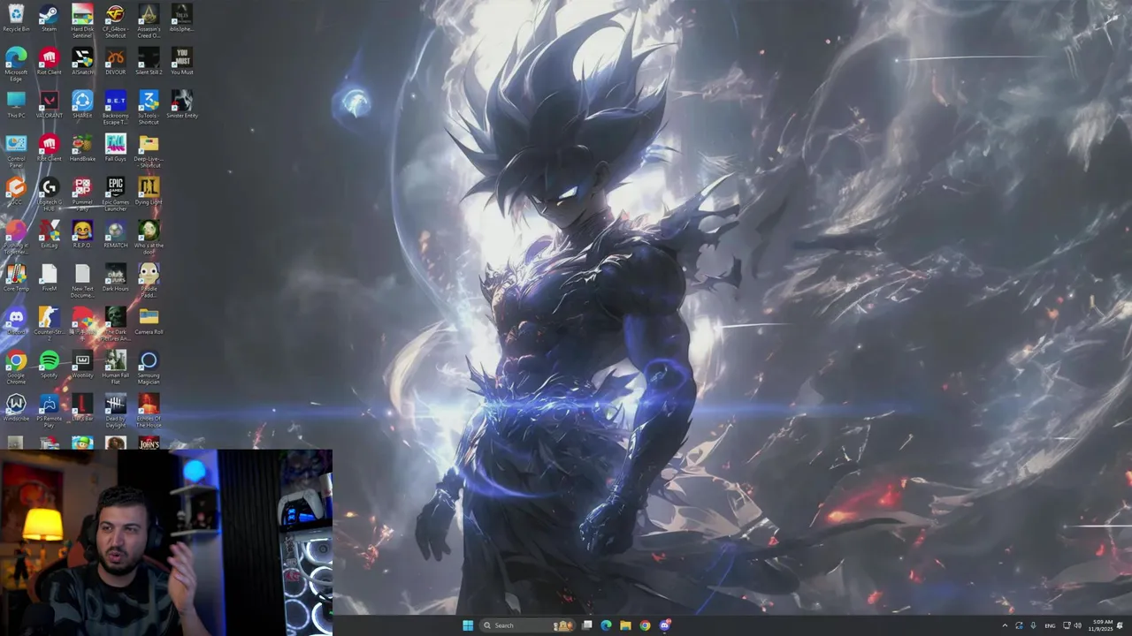Open the volume control in system tray

[1078, 625]
